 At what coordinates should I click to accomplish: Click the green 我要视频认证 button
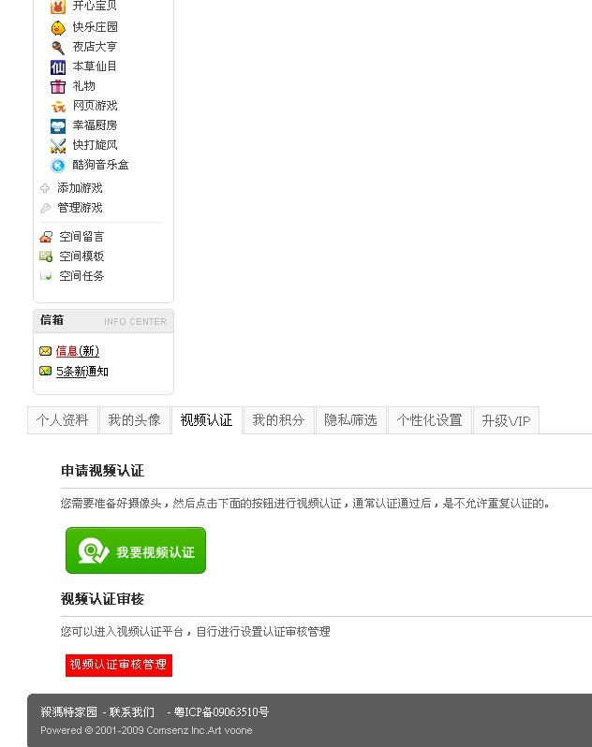(x=136, y=550)
